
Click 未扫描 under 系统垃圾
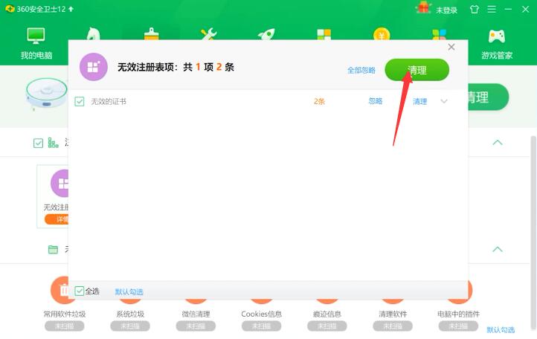point(130,326)
